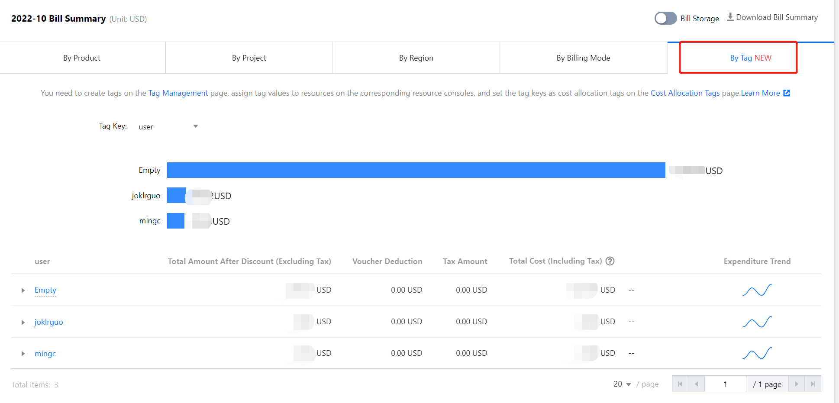Click the Download icon beside Download Bill Summary
Screen dimensions: 839x403
pyautogui.click(x=730, y=17)
